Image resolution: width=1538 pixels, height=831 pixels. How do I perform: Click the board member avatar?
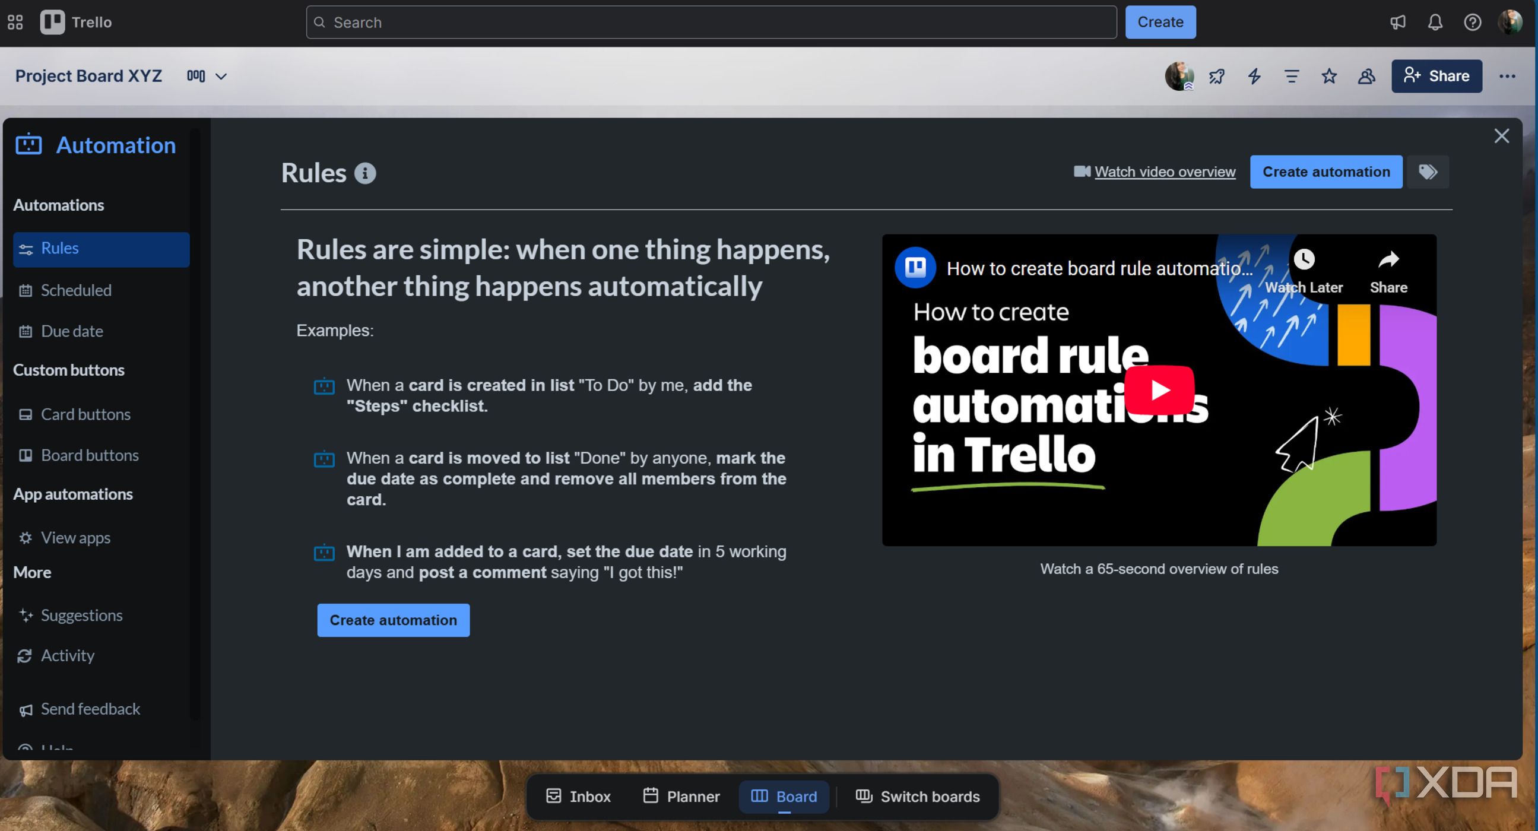tap(1179, 76)
